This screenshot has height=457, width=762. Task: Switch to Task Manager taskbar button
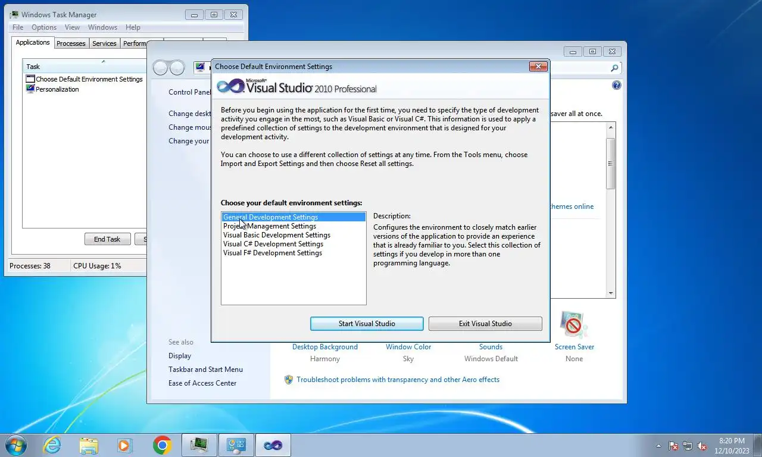199,445
